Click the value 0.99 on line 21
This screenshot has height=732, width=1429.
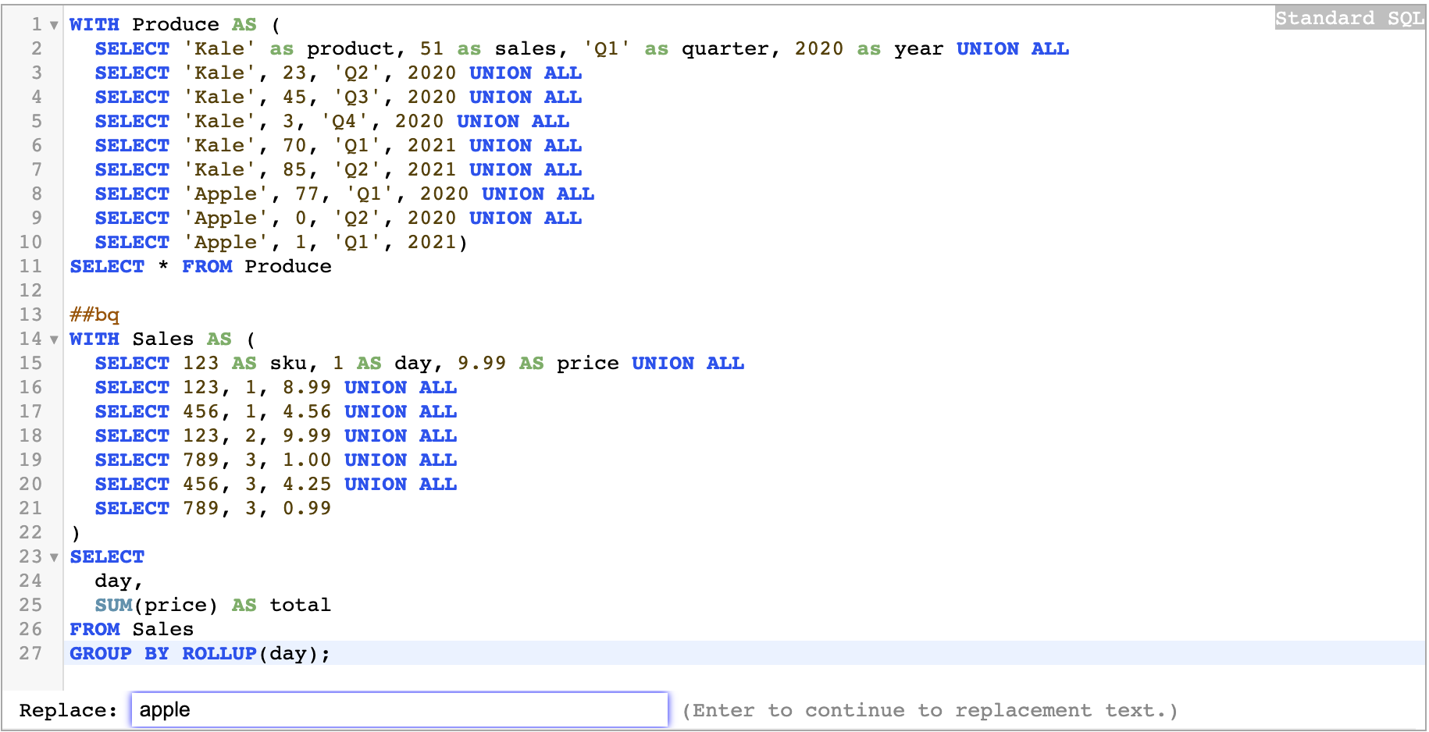click(x=307, y=508)
